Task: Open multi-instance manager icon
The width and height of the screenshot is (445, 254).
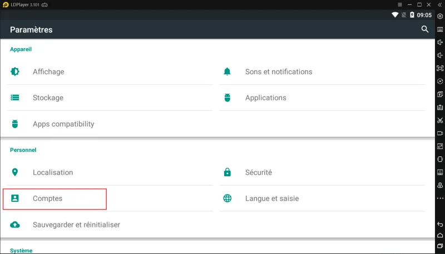Action: coord(440,94)
